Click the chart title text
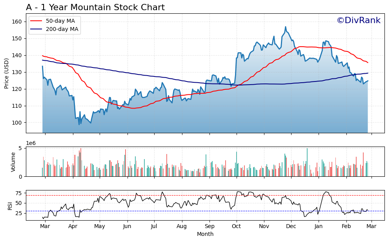Screen dimensions: 388x241 click(x=95, y=7)
